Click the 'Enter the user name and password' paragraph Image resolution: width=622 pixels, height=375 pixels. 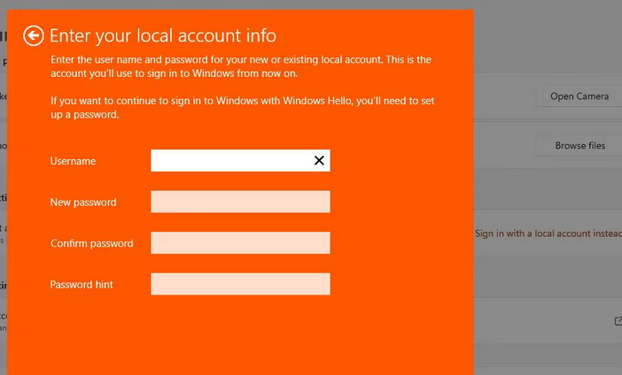[x=241, y=66]
